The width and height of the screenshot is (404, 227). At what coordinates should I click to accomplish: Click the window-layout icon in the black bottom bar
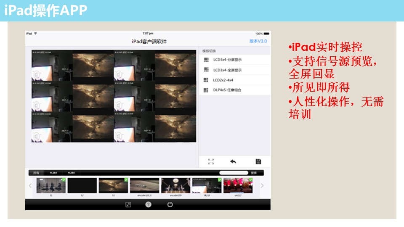click(128, 205)
